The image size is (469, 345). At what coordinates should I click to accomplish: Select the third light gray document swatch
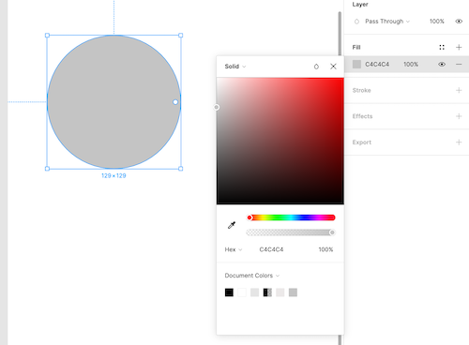254,292
